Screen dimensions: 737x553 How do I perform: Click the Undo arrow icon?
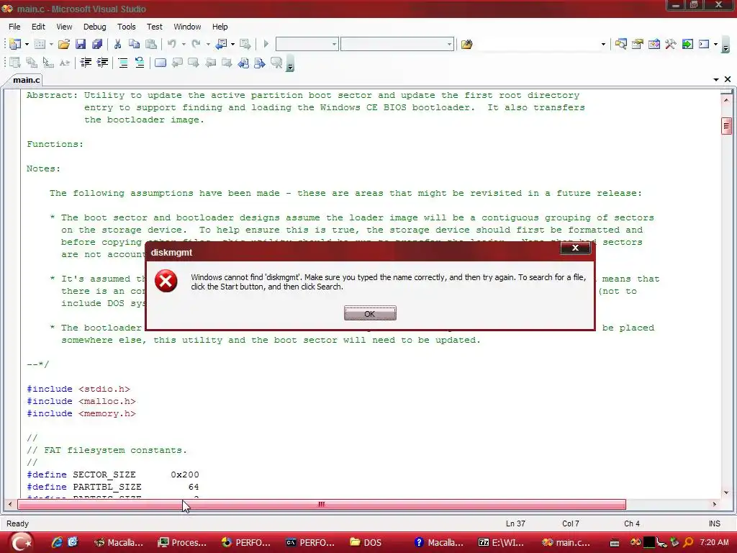tap(171, 44)
